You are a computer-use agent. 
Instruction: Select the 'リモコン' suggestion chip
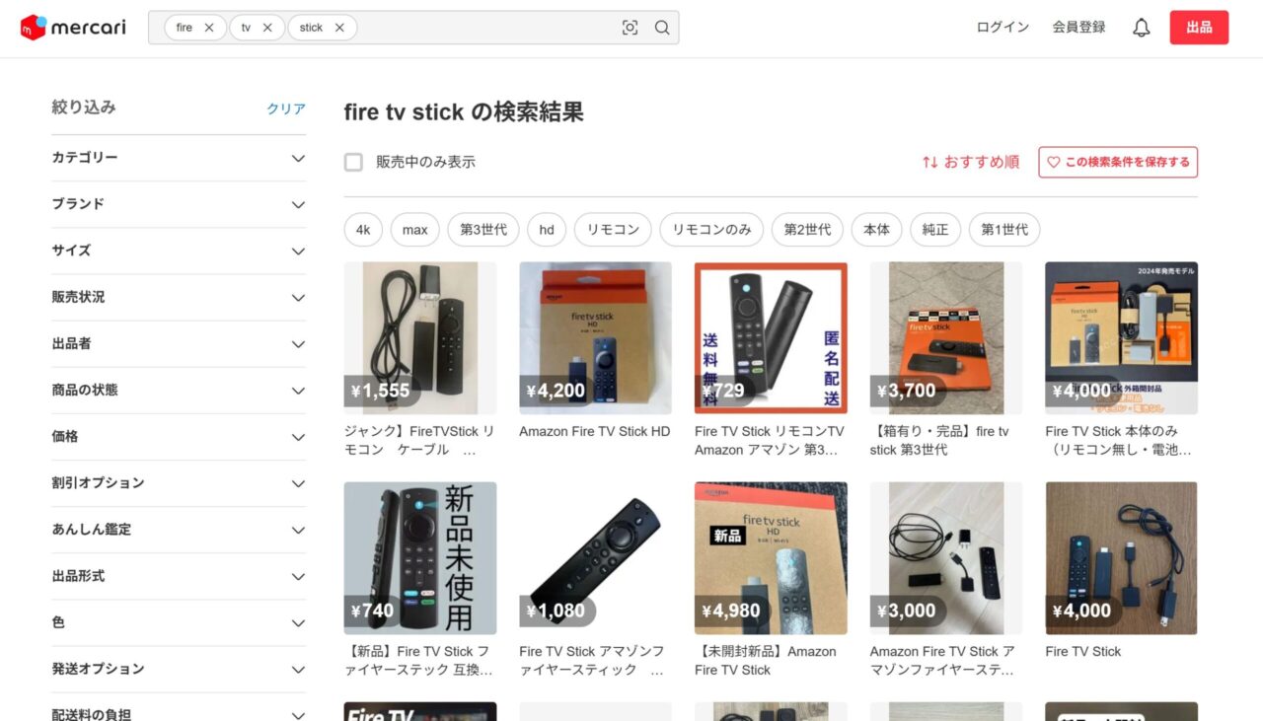(x=613, y=230)
